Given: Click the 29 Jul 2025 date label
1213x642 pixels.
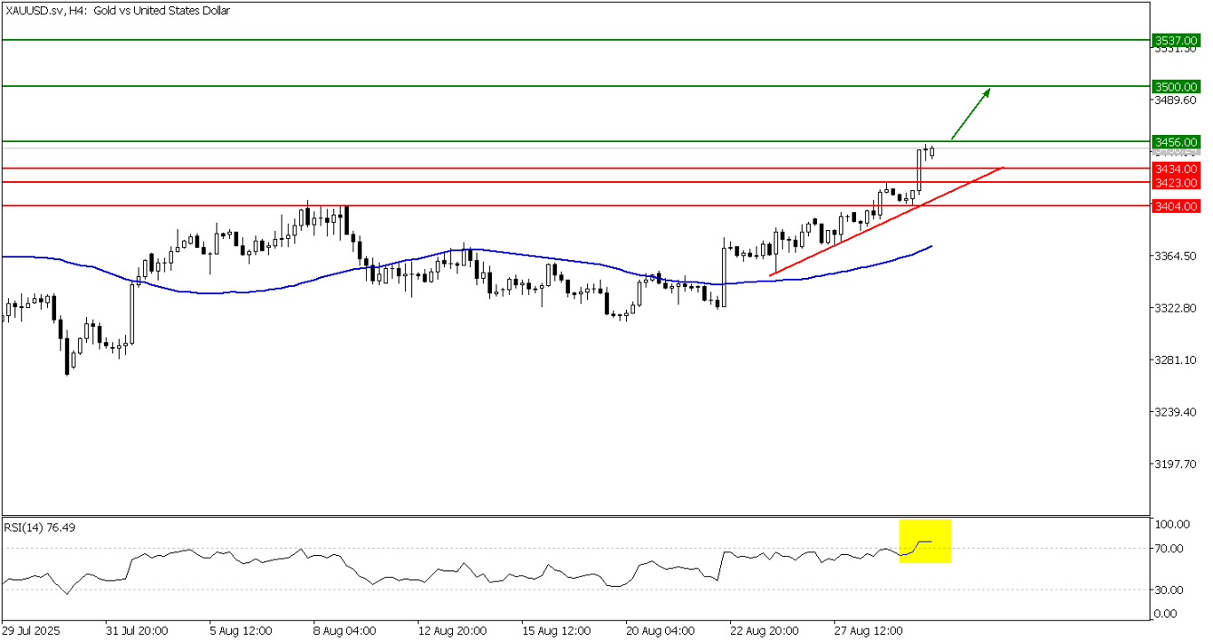Looking at the screenshot, I should pyautogui.click(x=30, y=630).
